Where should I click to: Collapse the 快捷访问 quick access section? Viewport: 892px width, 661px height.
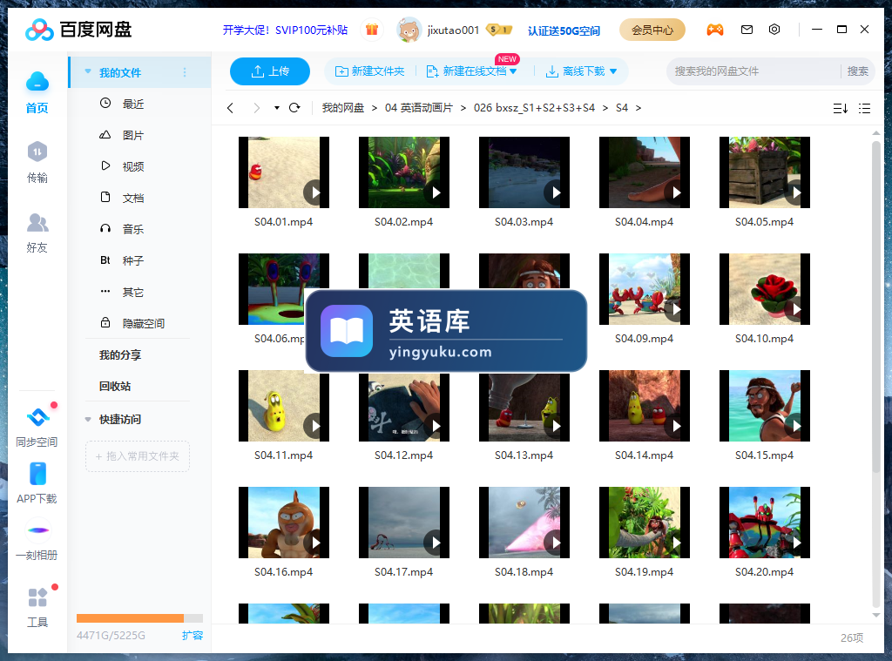88,419
